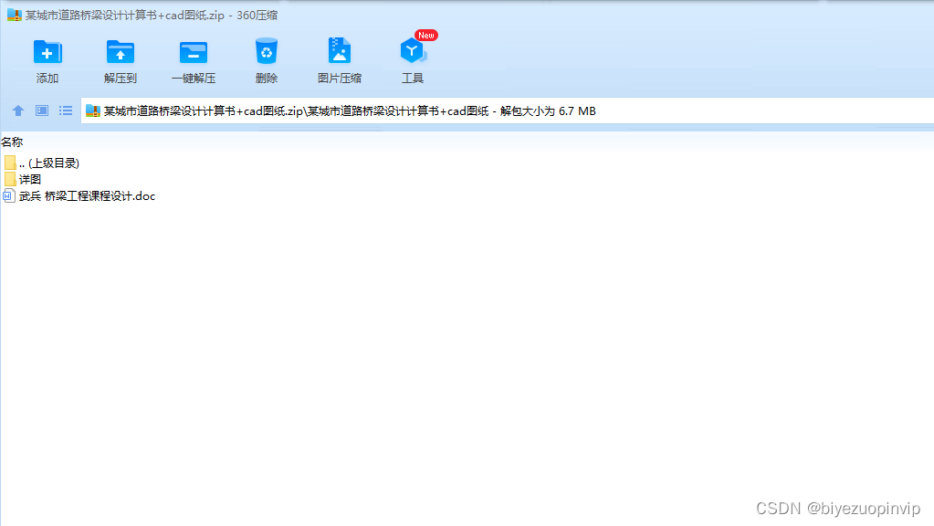The image size is (934, 526).
Task: Click the parent directory folder icon
Action: [x=9, y=163]
